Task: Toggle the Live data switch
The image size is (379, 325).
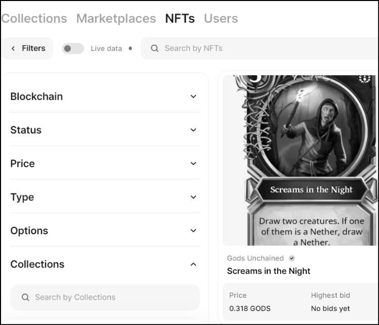Action: click(x=73, y=48)
